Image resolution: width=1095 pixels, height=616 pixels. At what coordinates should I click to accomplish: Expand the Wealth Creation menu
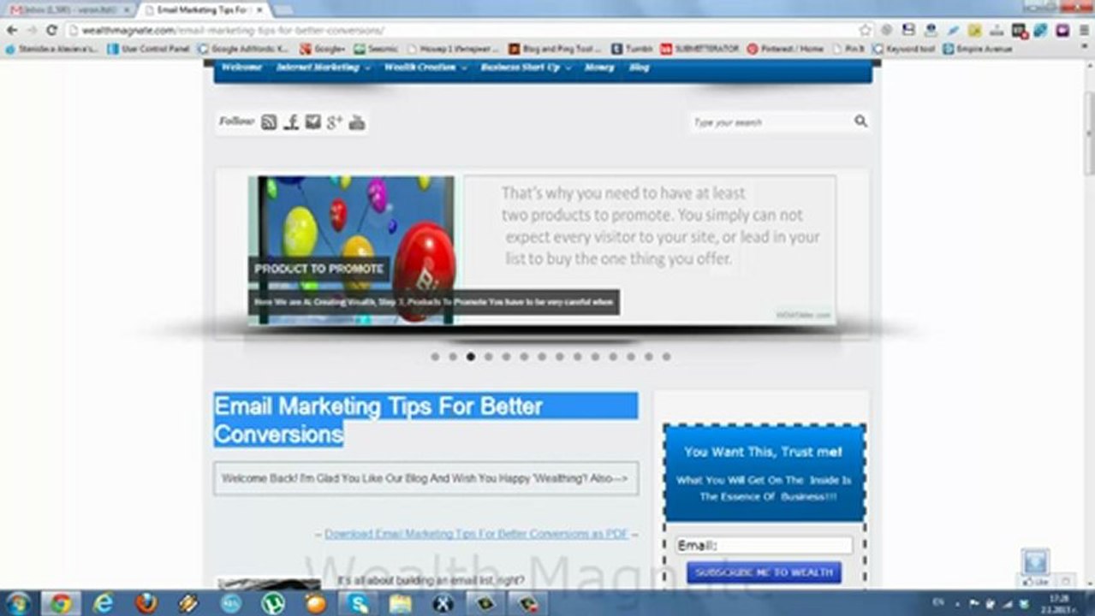point(426,68)
